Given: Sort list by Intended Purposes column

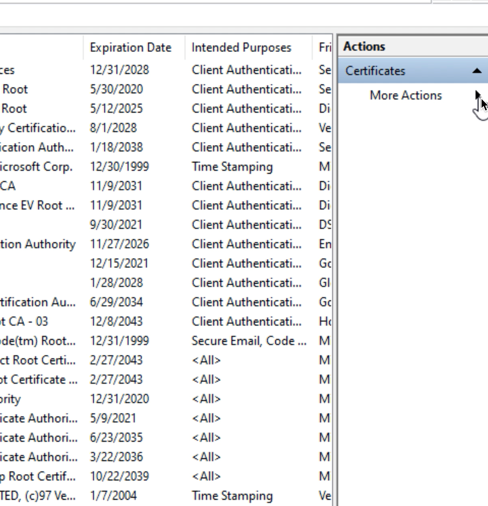Looking at the screenshot, I should tap(242, 47).
